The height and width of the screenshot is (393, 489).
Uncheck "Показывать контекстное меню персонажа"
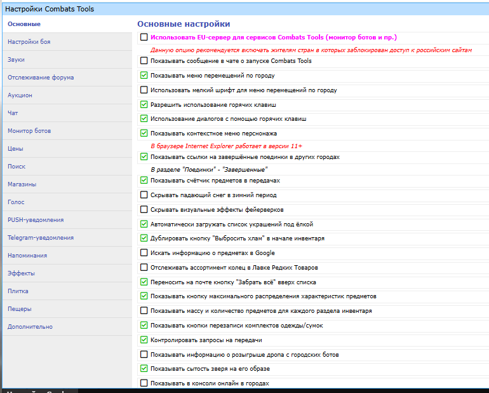[144, 134]
